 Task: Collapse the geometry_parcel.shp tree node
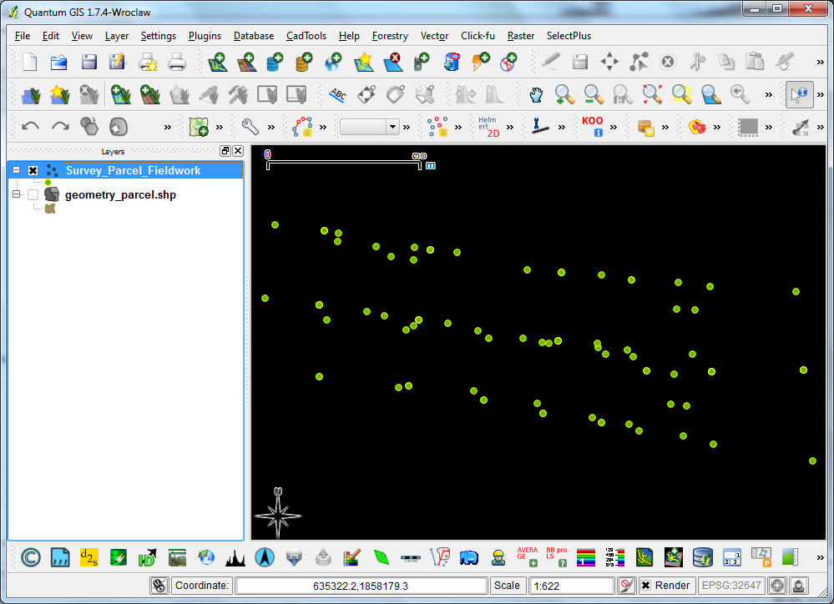[17, 194]
